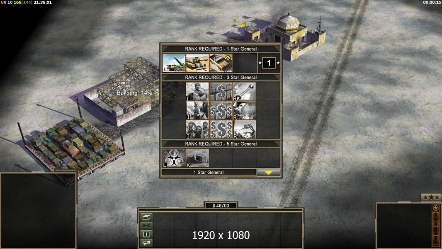Click the wrench options icon in command bar
The height and width of the screenshot is (249, 442).
click(x=146, y=226)
